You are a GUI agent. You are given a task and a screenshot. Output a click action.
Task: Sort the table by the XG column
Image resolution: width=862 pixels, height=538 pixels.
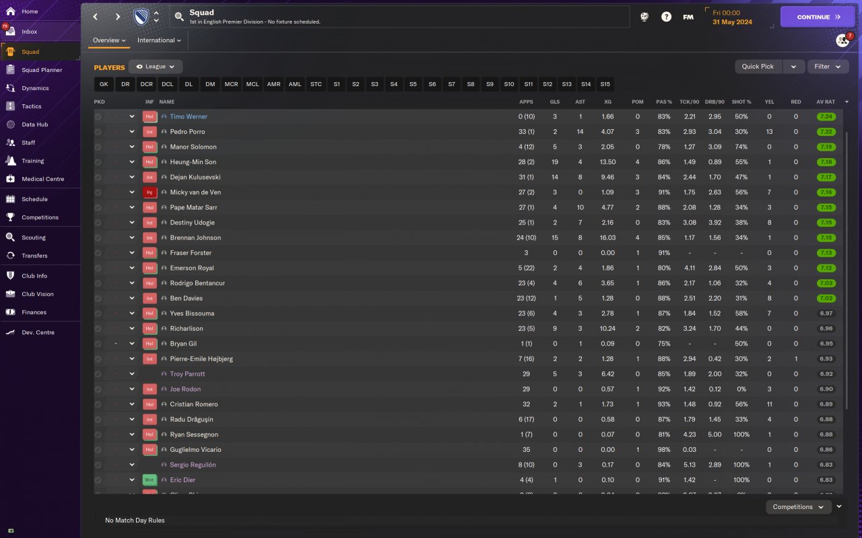[x=607, y=102]
